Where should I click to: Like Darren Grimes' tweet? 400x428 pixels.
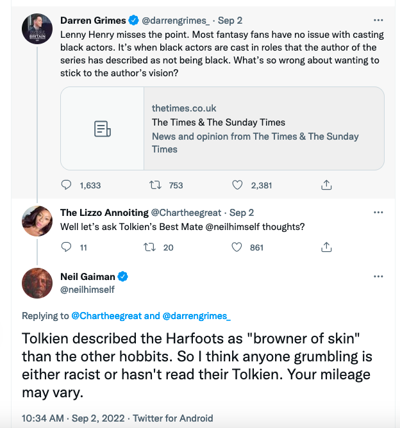point(237,185)
